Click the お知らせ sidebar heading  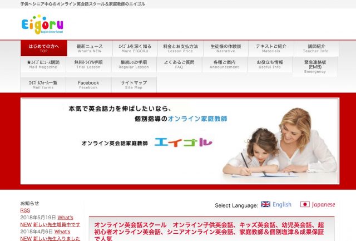tap(29, 203)
